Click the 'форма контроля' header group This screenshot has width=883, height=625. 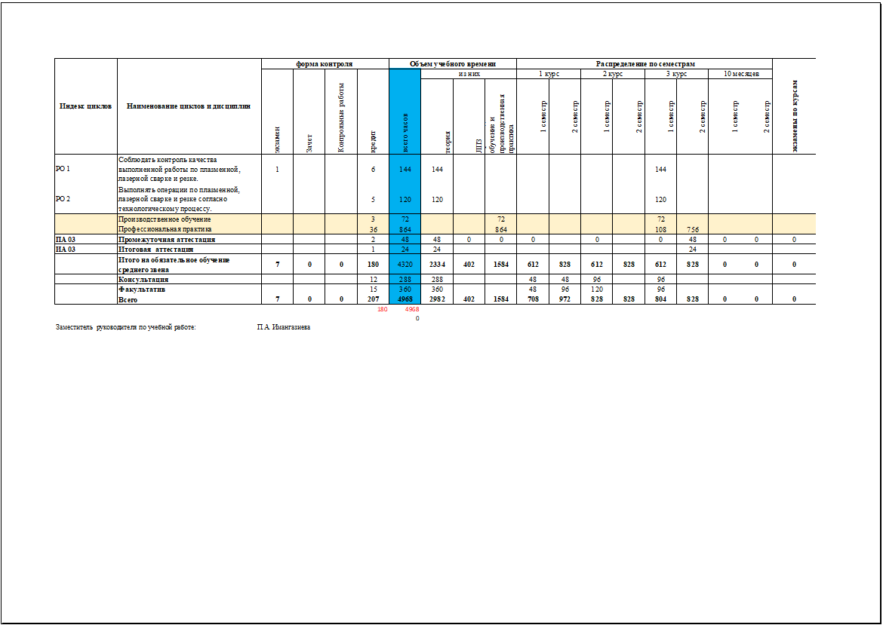(x=325, y=64)
